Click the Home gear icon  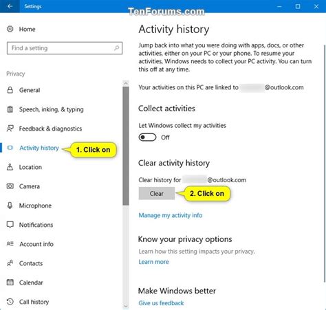coord(10,29)
